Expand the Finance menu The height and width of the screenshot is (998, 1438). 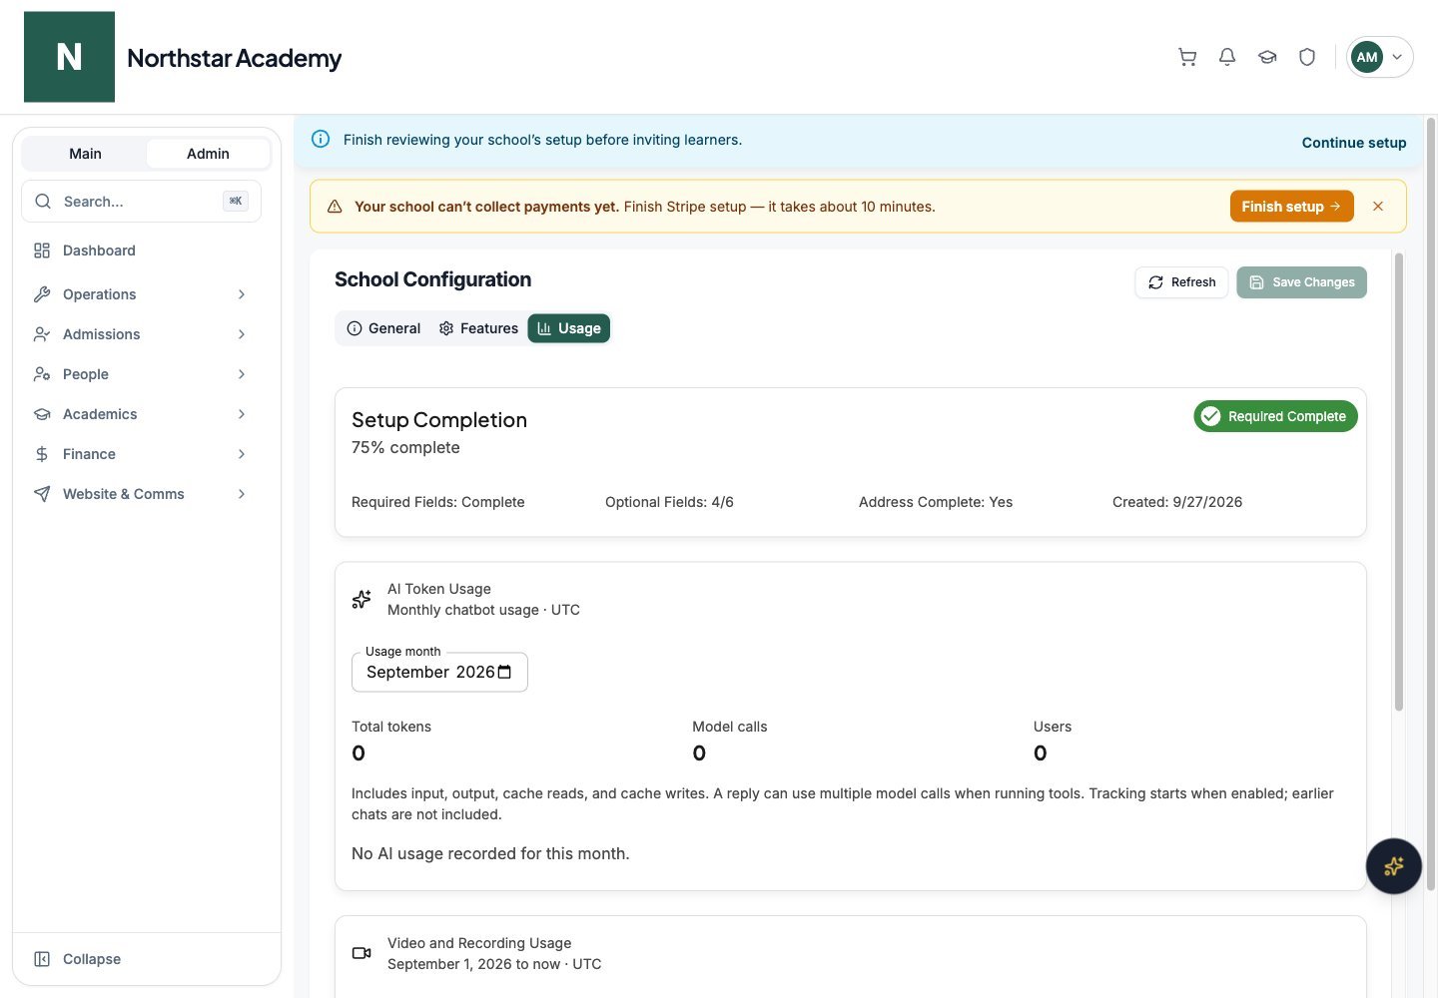(x=141, y=454)
